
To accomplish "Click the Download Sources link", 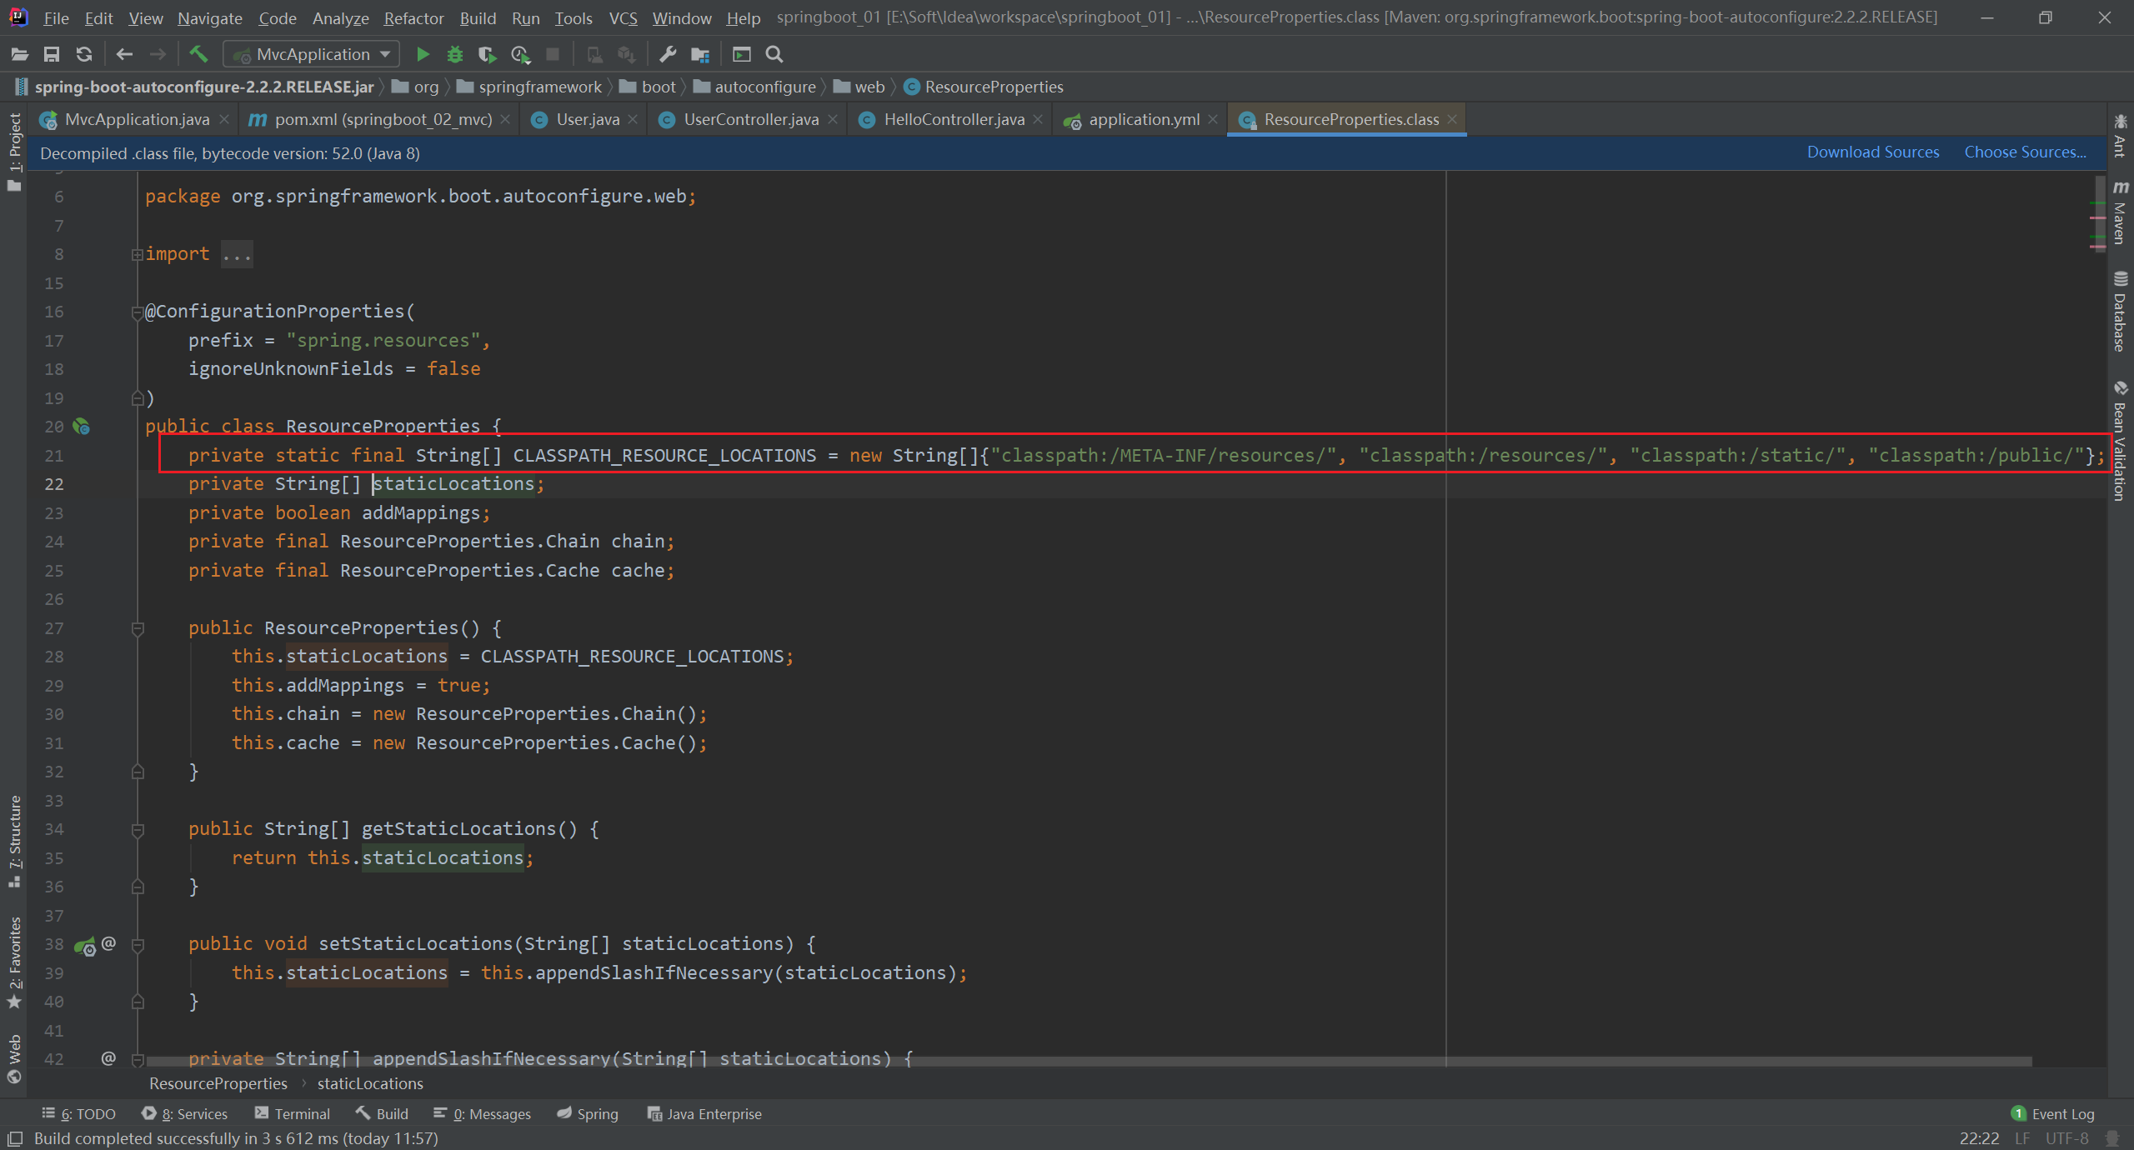I will tap(1872, 152).
